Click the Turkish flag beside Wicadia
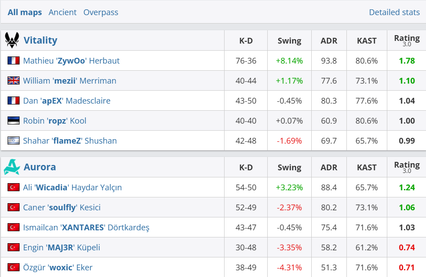 pos(13,187)
